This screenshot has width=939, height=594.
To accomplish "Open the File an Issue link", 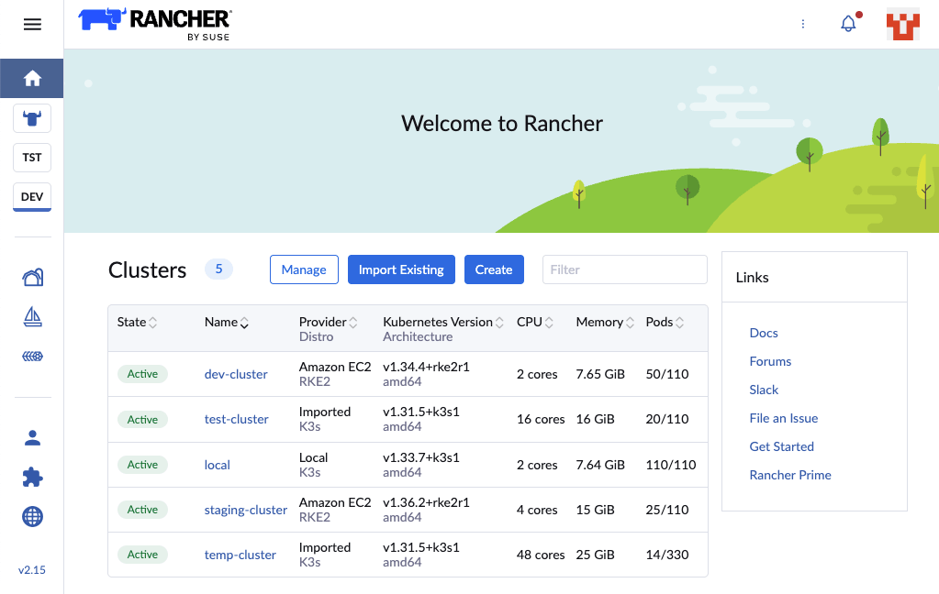I will point(783,418).
